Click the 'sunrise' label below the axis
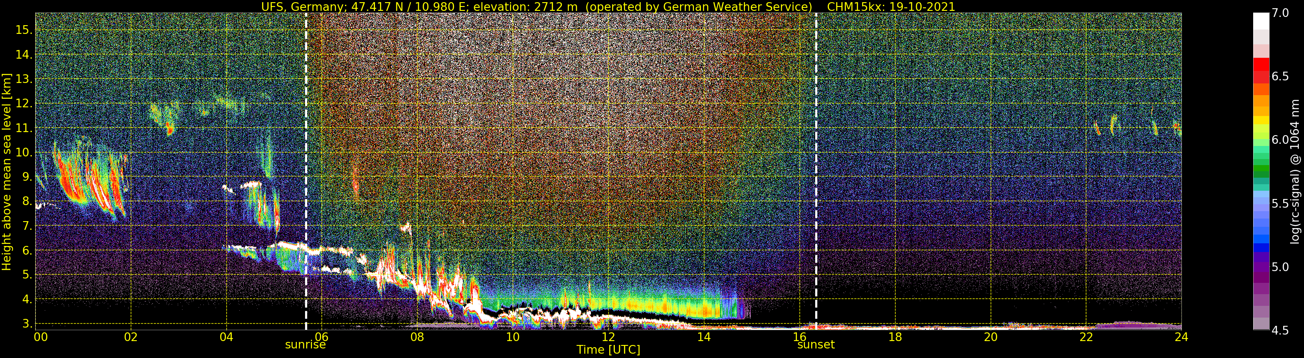The height and width of the screenshot is (358, 1304). click(x=305, y=345)
